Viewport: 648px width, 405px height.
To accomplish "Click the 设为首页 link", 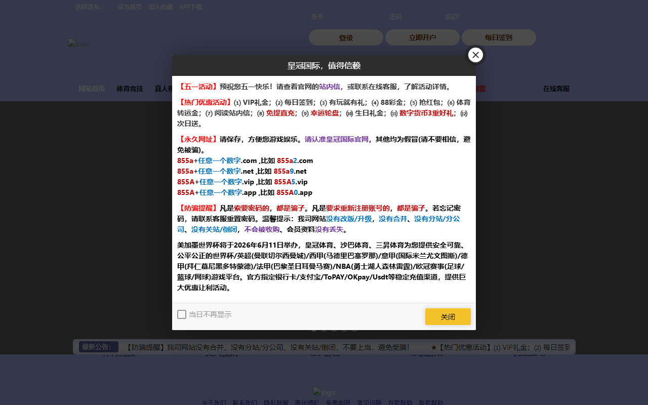I will 130,7.
